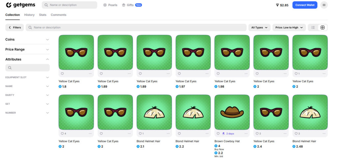Open the 1.8 Yellow Cat Eyes thumbnail

tap(76, 52)
